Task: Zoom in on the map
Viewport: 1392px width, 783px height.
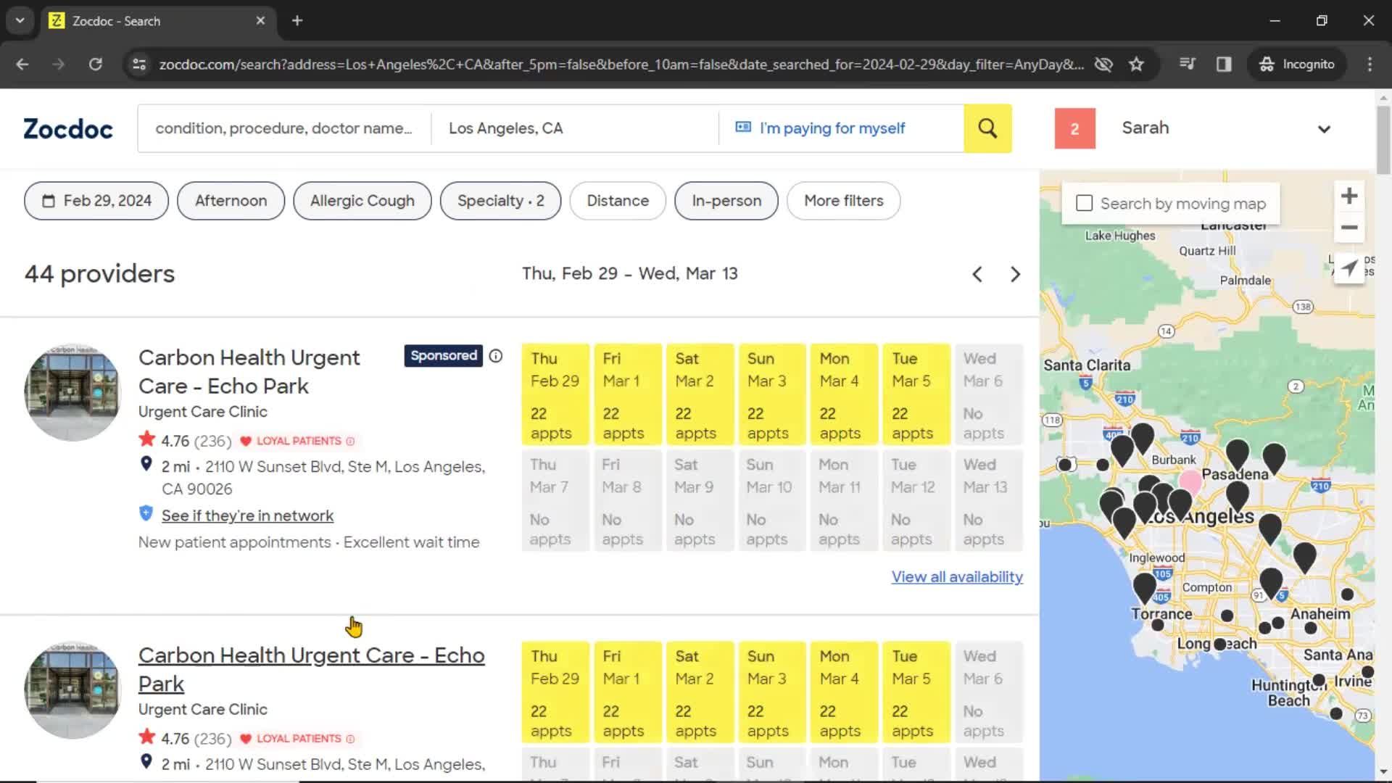Action: (x=1349, y=196)
